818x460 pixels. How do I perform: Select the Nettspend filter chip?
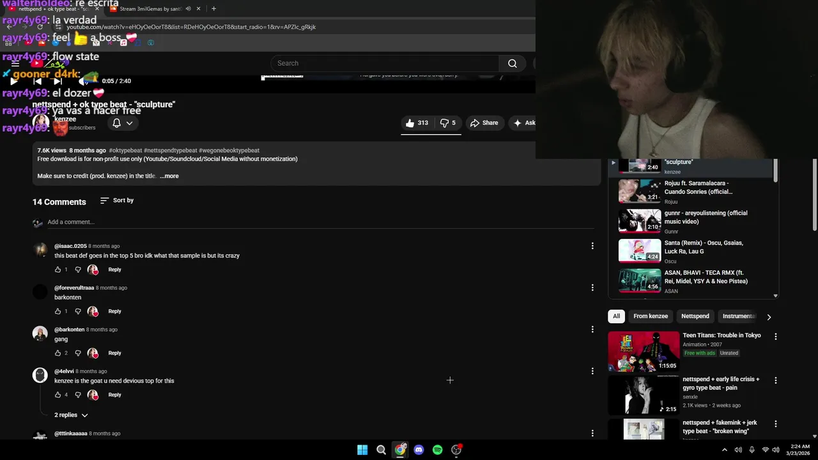695,316
